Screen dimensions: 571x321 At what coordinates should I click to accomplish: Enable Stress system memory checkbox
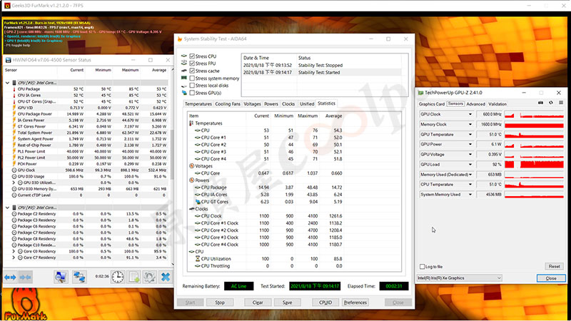(192, 78)
